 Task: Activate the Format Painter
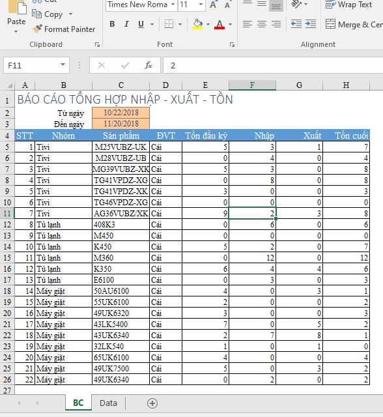[x=64, y=29]
